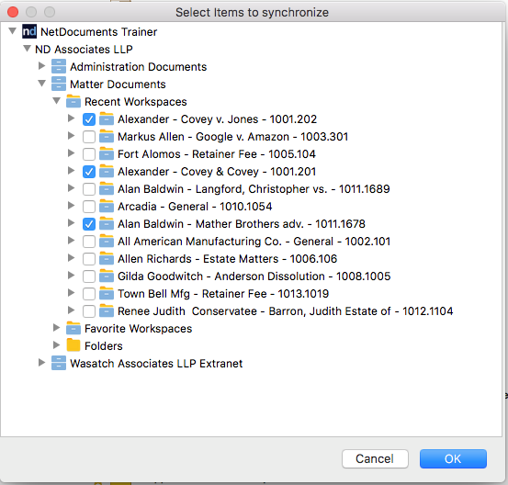Expand Fort Alomos - Retainer Fee workspace
The image size is (508, 485).
pyautogui.click(x=71, y=153)
